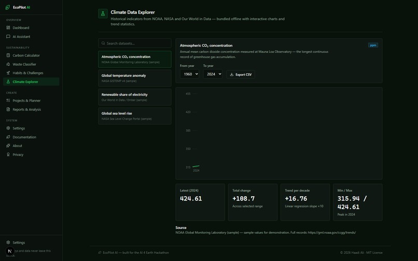The height and width of the screenshot is (261, 418).
Task: Click the Latest (2024) 424.61 value
Action: point(191,199)
